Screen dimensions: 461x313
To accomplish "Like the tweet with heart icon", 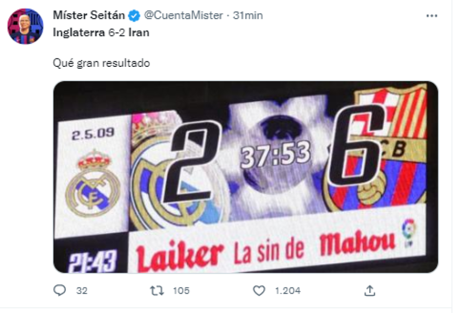I will 259,290.
